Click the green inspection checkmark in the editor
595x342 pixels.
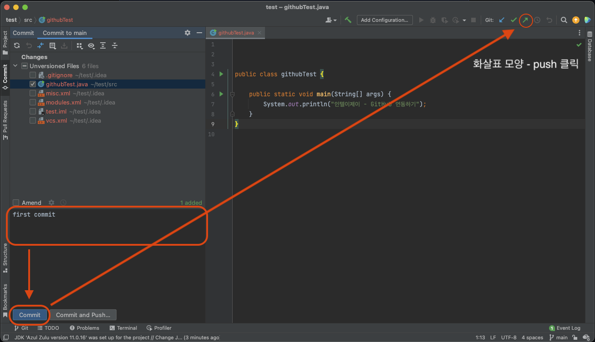pos(579,45)
